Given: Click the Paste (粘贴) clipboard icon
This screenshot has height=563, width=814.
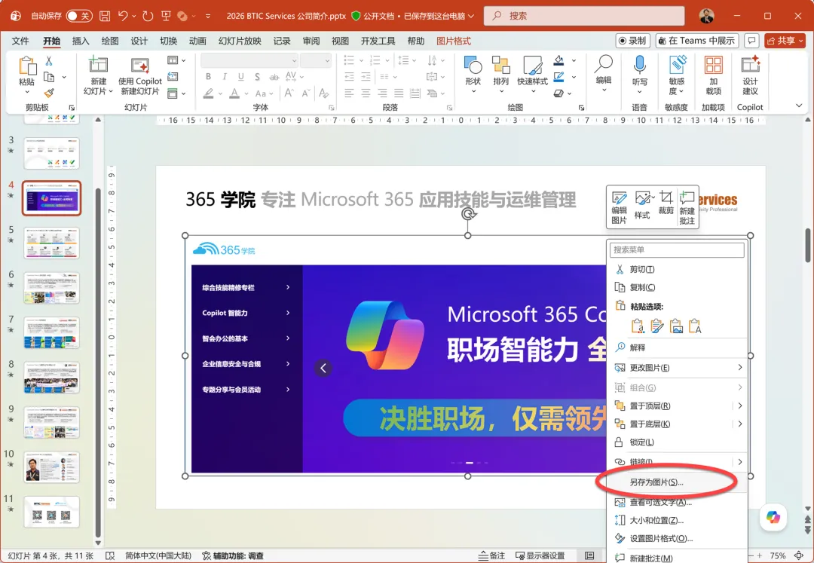Looking at the screenshot, I should click(x=27, y=66).
